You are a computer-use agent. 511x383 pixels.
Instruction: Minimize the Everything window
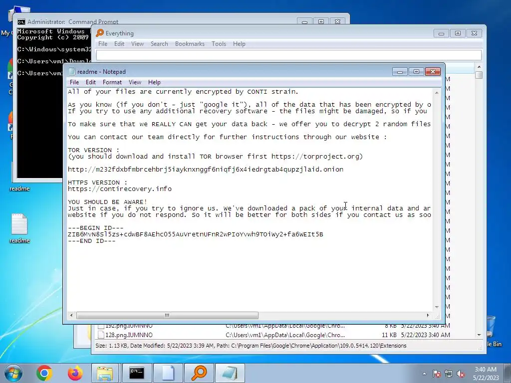pyautogui.click(x=441, y=33)
